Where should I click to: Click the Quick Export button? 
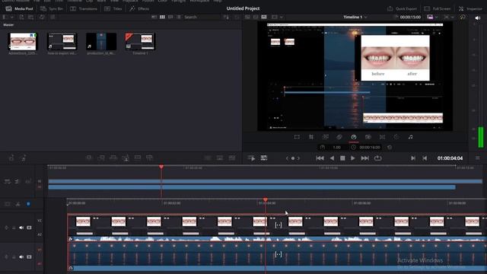402,8
